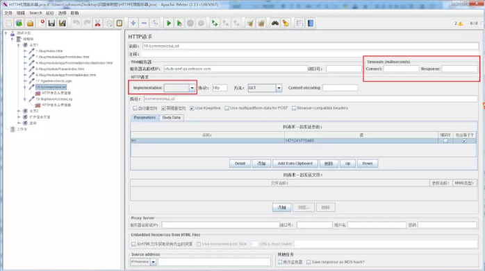The image size is (485, 271).
Task: Collapse all nodes with minus icon
Action: tap(144, 23)
